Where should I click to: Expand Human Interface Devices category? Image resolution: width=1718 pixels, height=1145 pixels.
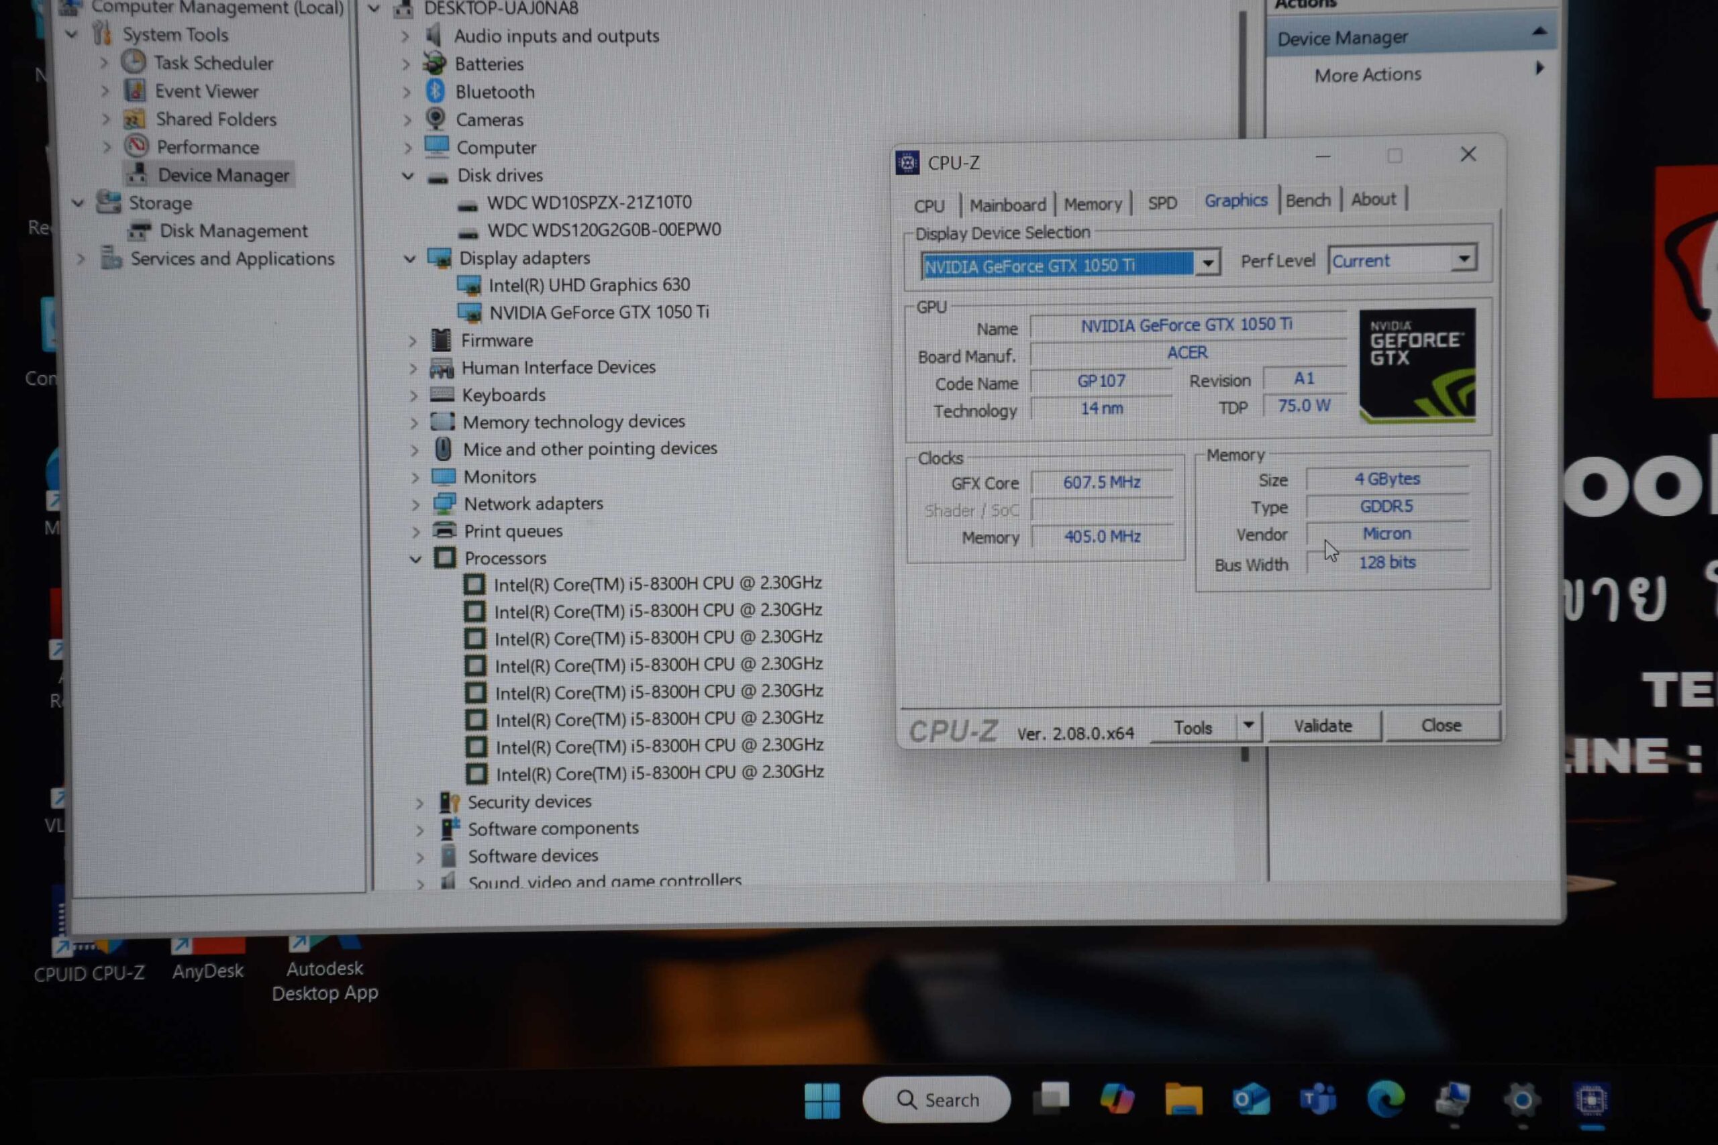413,368
